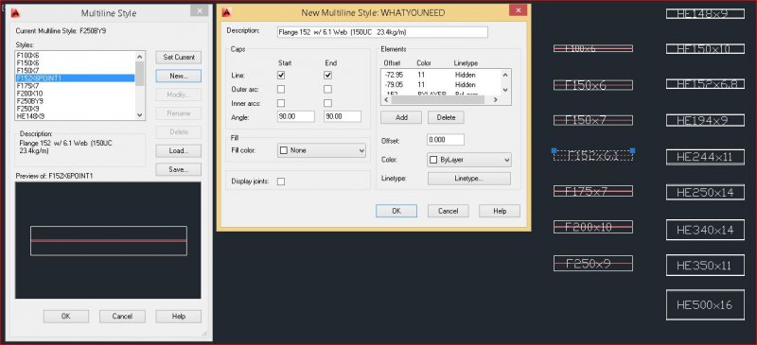Toggle the Display joints checkbox

pyautogui.click(x=281, y=181)
